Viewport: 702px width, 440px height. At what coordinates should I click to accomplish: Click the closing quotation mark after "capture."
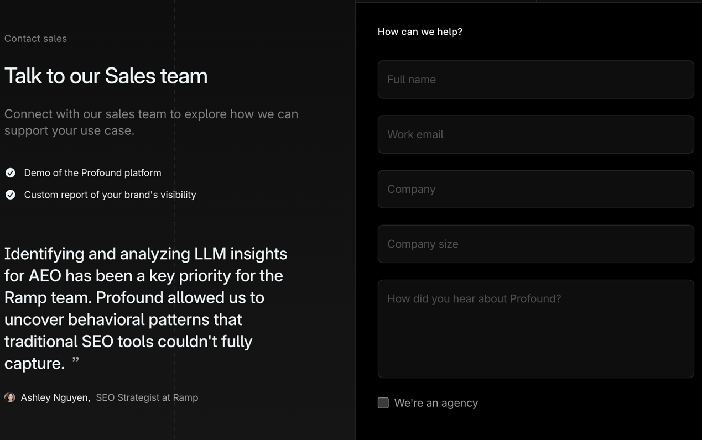[76, 360]
